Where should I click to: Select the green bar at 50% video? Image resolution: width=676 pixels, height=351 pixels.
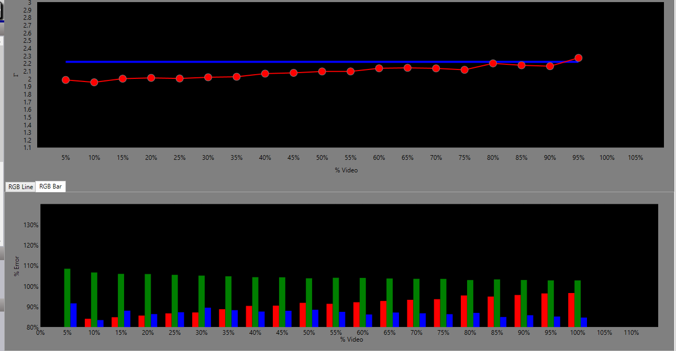click(309, 302)
